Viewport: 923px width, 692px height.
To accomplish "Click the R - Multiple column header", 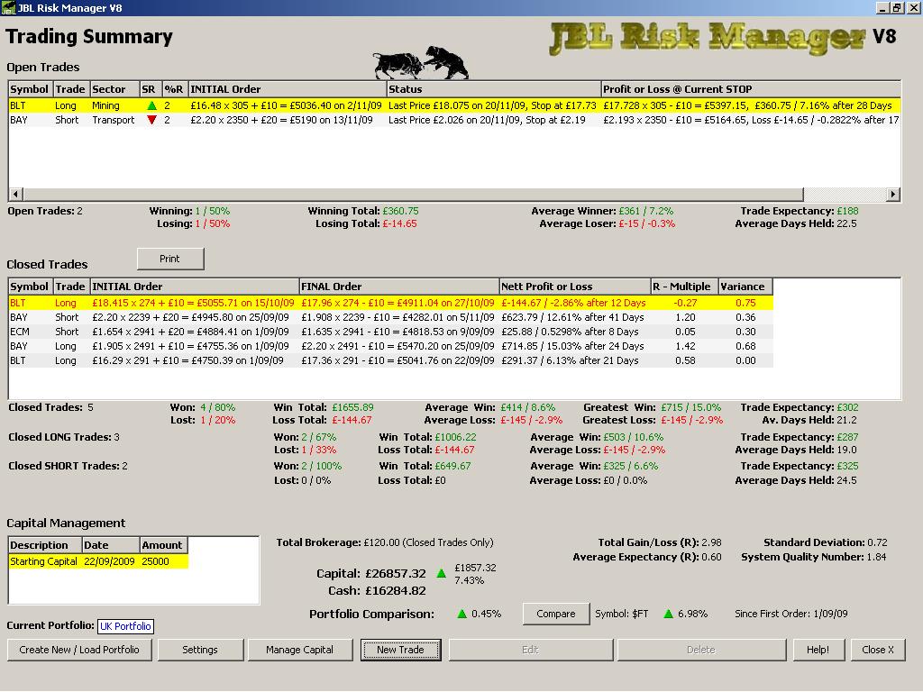I will pos(684,287).
